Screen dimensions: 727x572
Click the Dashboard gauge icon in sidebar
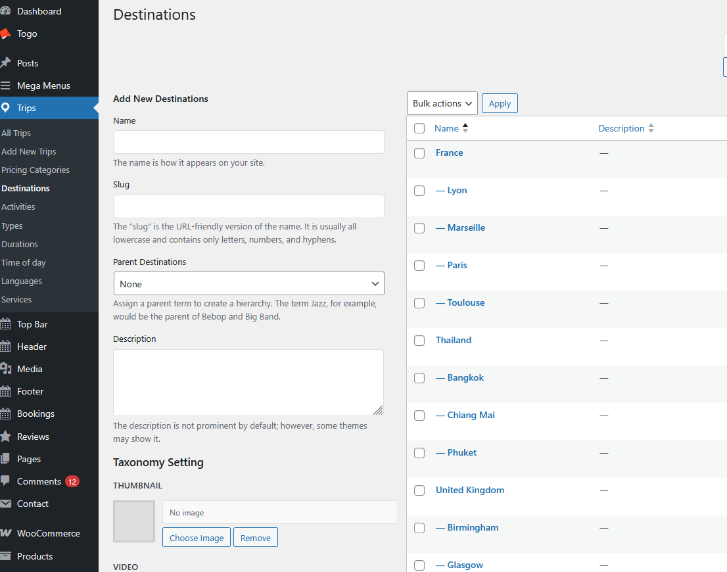(5, 11)
